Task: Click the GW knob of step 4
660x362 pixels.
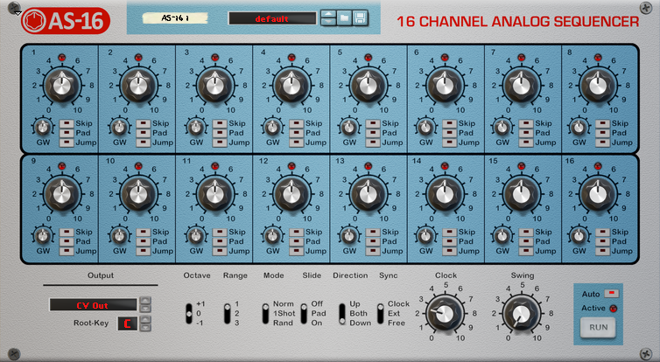Action: [272, 127]
